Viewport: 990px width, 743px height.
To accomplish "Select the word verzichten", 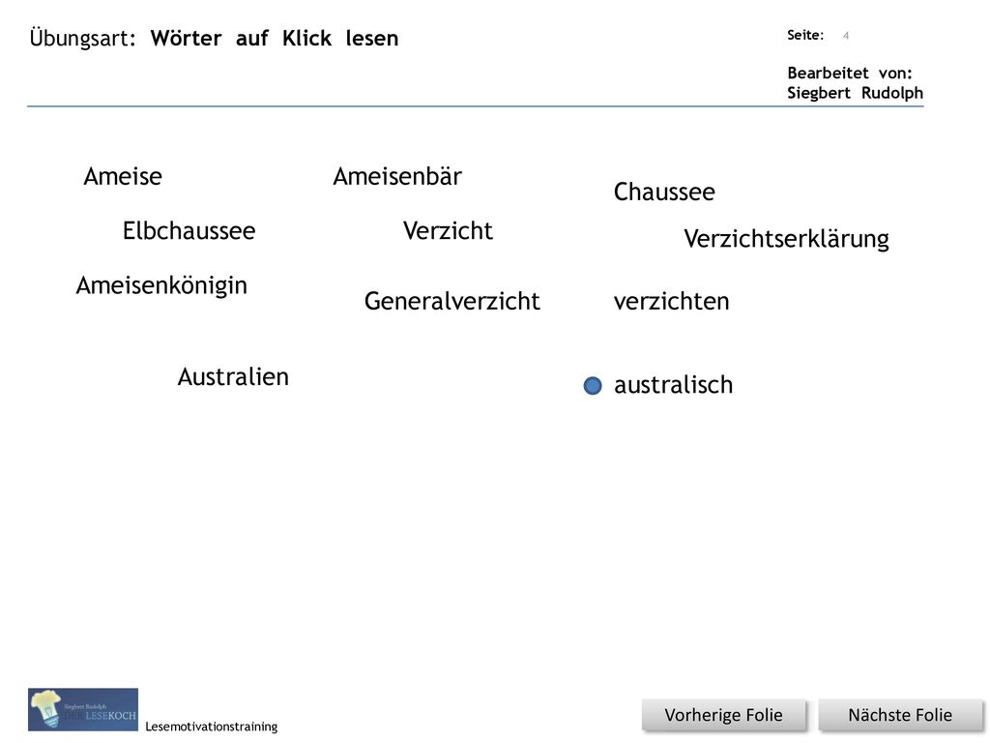I will point(671,302).
